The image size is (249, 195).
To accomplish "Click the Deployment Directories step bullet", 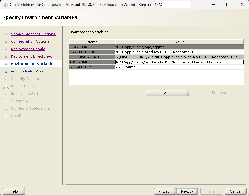I will tap(6, 57).
